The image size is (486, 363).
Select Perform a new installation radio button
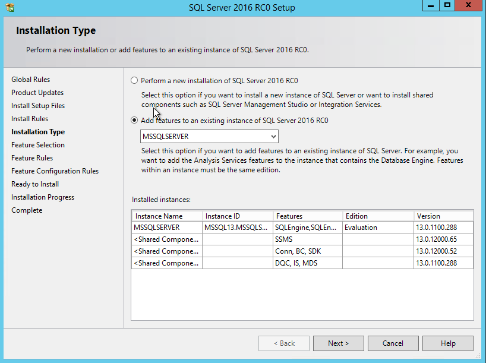tap(134, 81)
